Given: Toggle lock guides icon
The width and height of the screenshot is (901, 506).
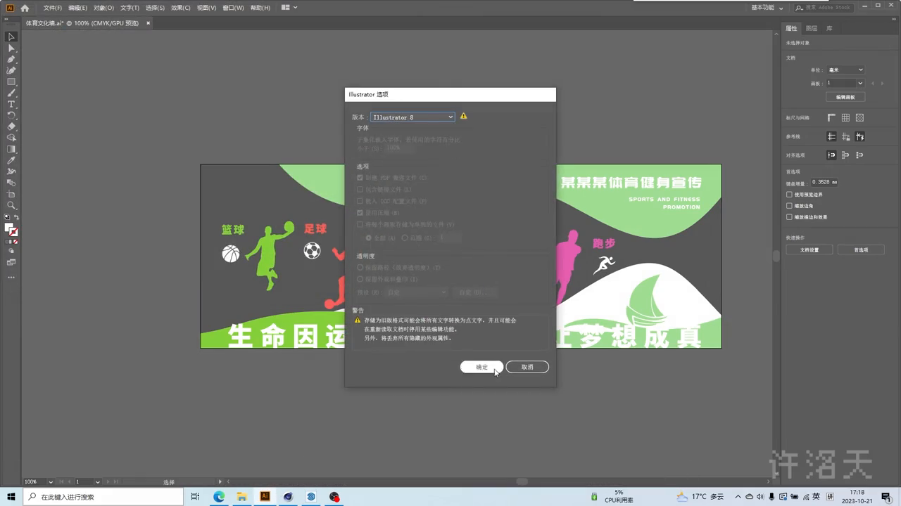Looking at the screenshot, I should (x=845, y=136).
